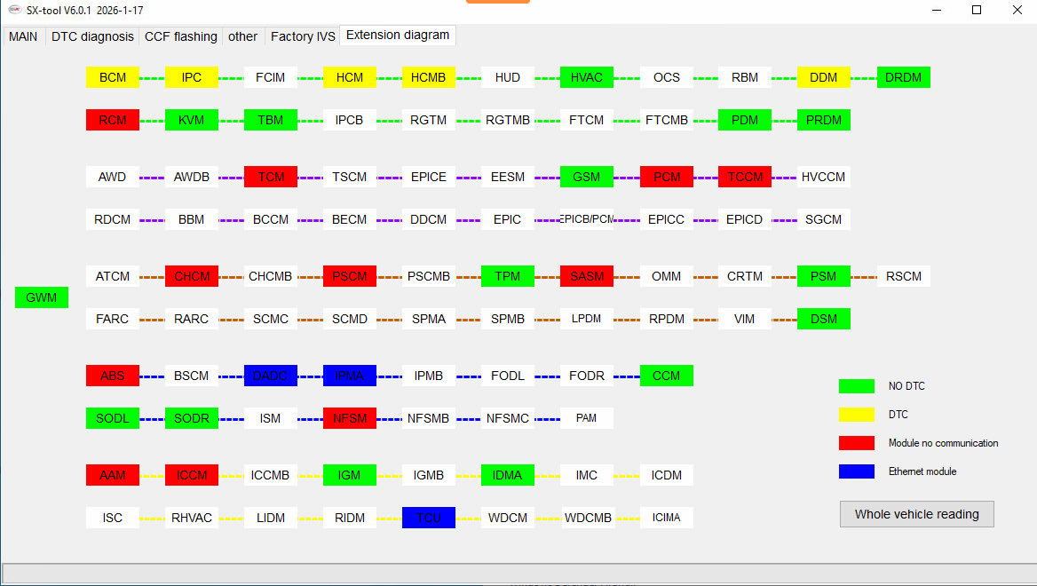Click the yellow DDM module block
The width and height of the screenshot is (1037, 586).
[824, 77]
